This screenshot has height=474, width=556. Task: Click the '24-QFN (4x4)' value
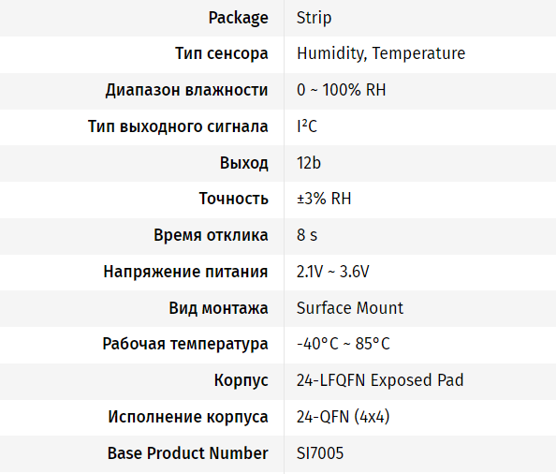coord(343,417)
